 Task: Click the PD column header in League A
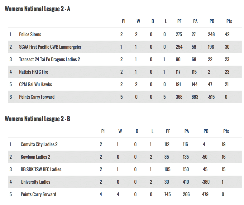point(212,21)
